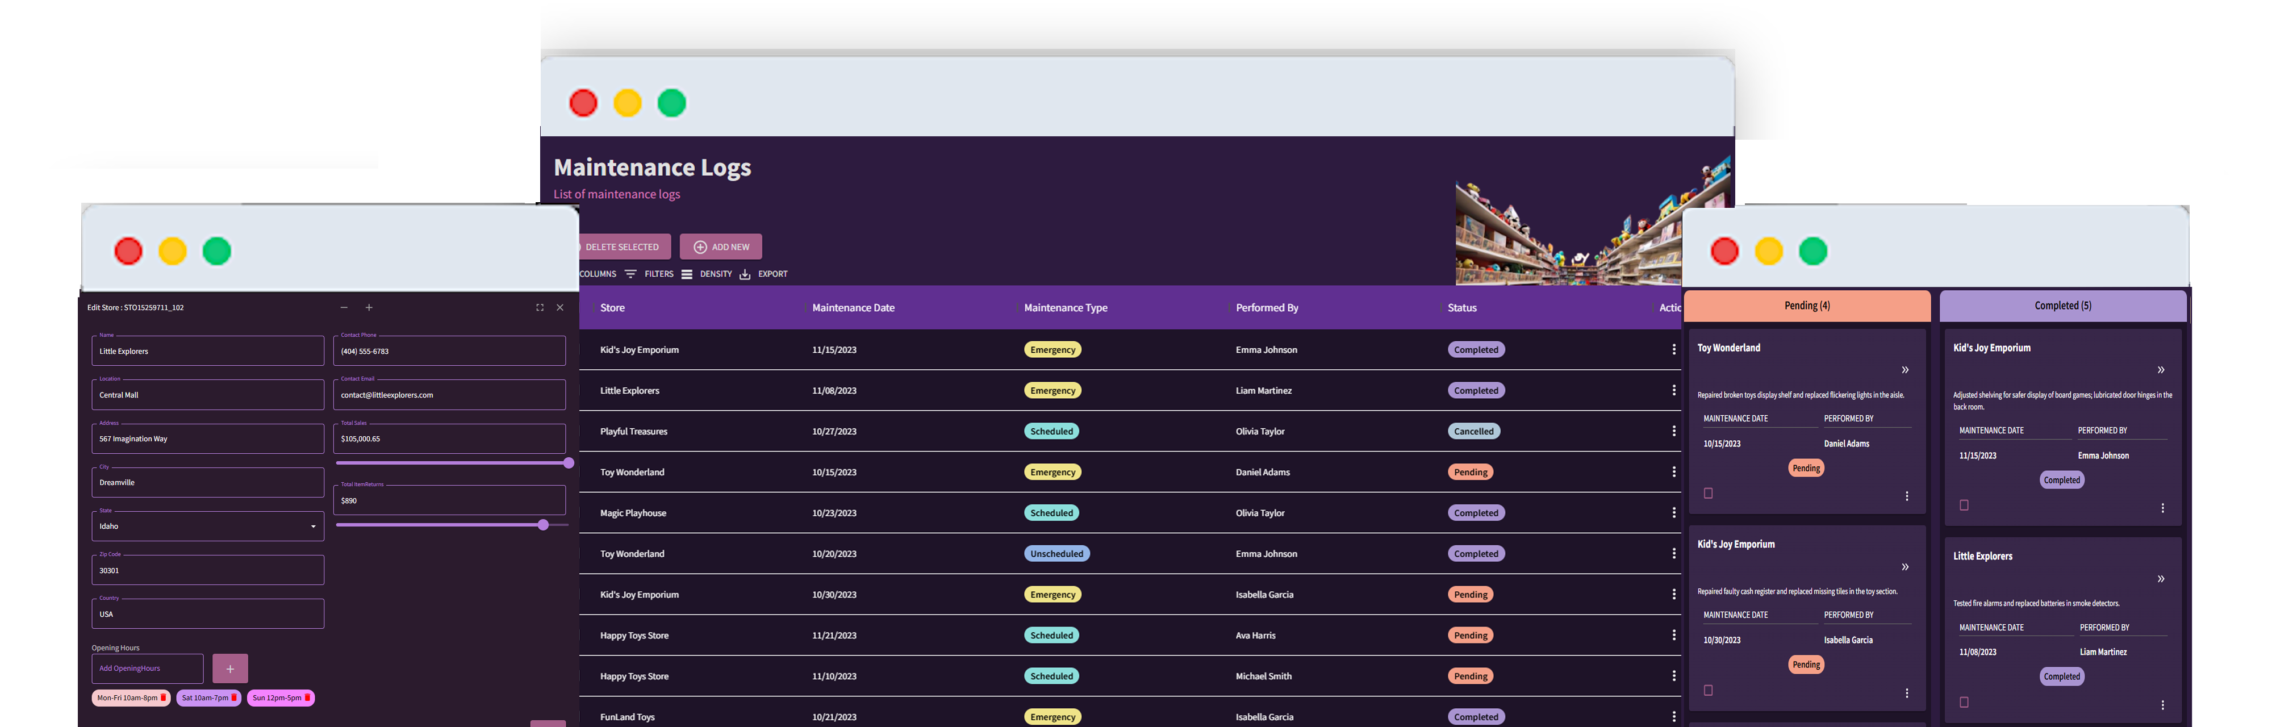Open the Export download icon
The width and height of the screenshot is (2272, 727).
tap(745, 274)
